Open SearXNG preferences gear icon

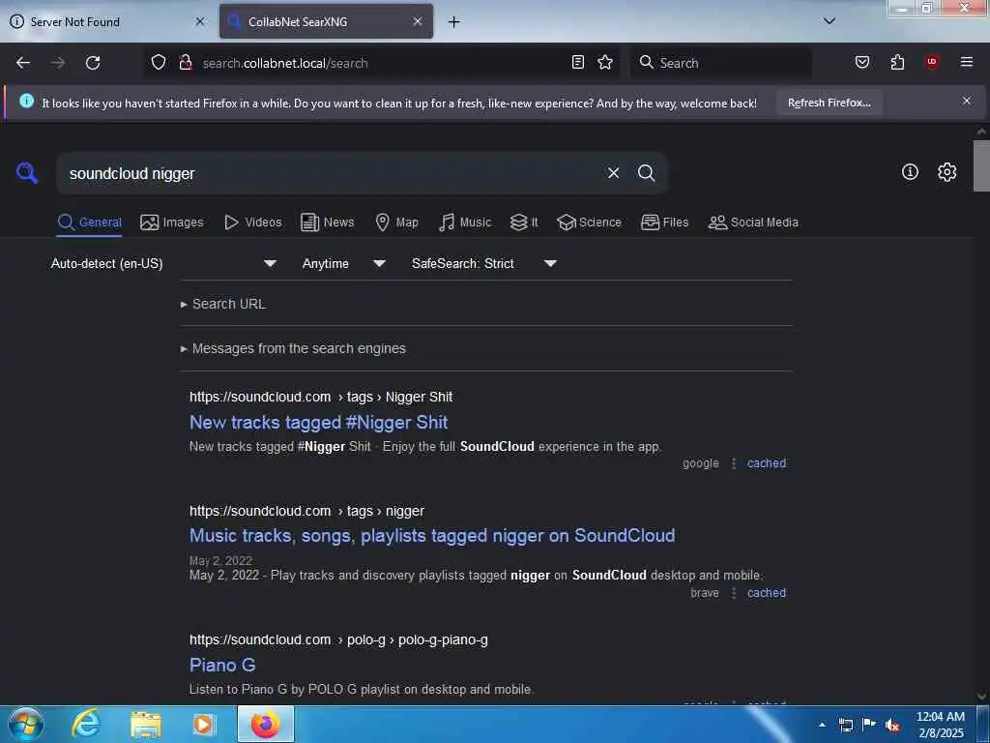point(947,172)
